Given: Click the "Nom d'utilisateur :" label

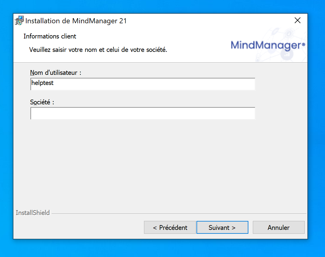Looking at the screenshot, I should click(x=55, y=72).
